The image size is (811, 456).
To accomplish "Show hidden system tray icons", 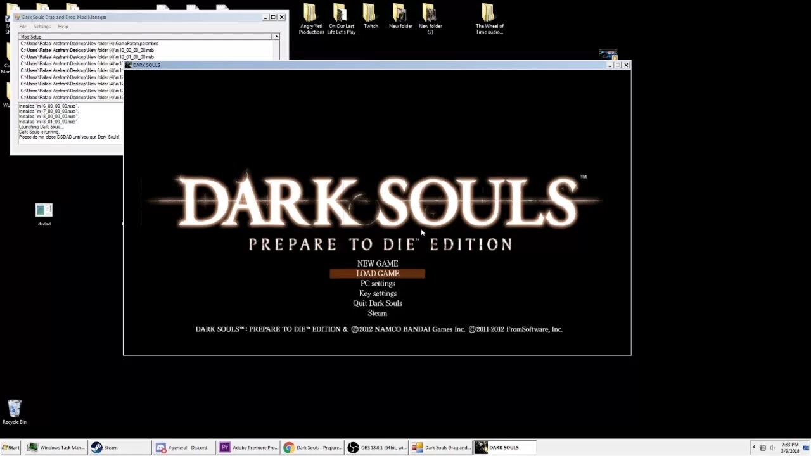I will 753,448.
